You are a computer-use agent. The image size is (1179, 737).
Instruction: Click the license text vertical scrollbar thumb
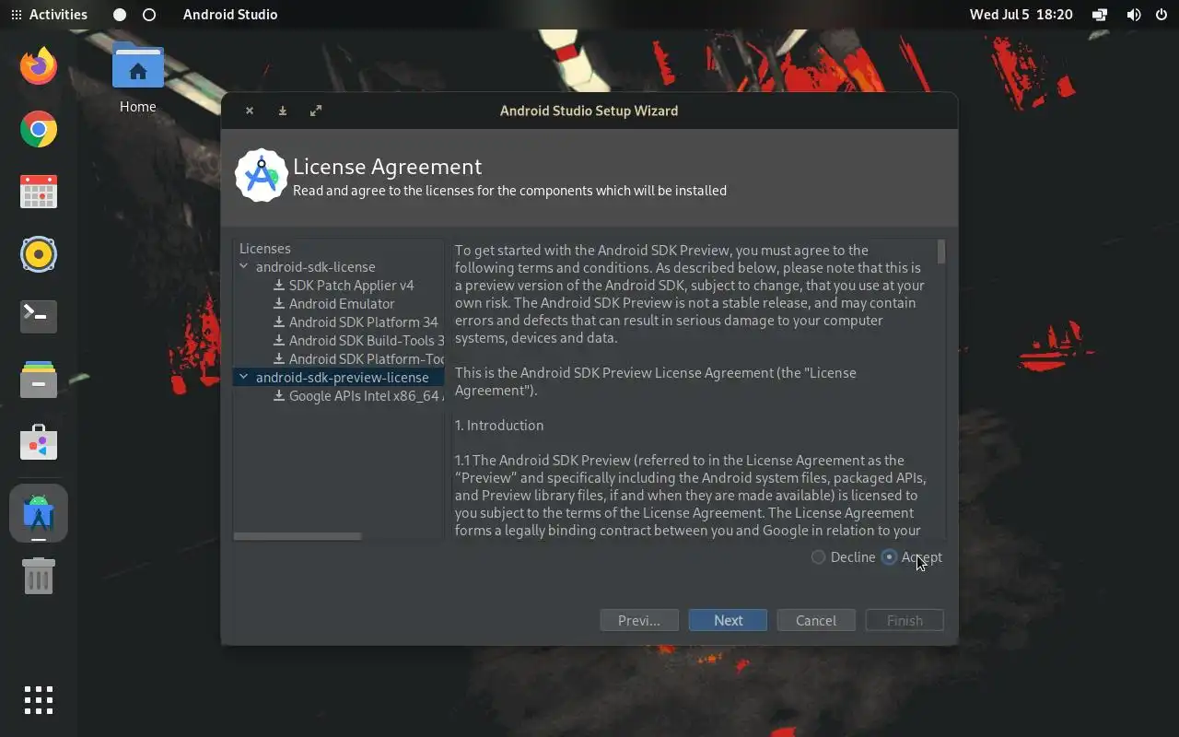(x=940, y=252)
